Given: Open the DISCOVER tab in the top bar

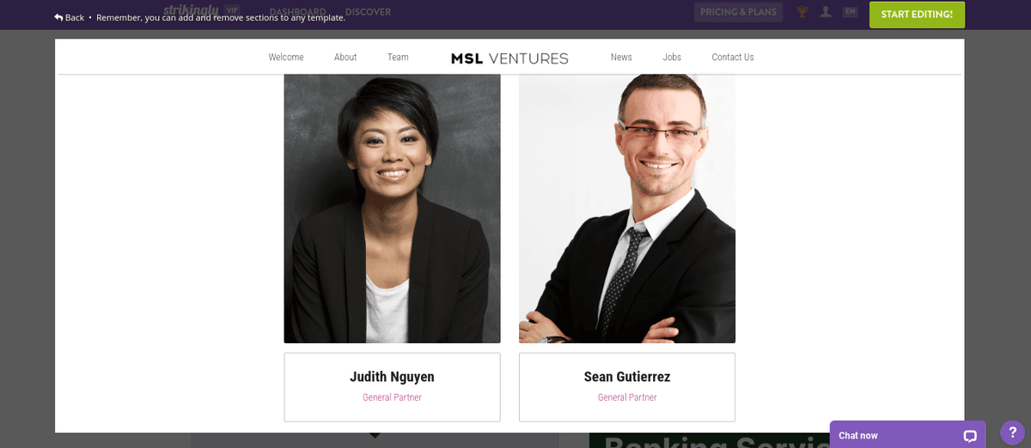Looking at the screenshot, I should pos(368,12).
